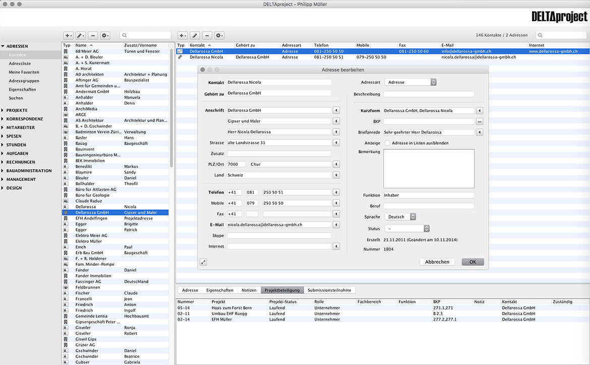The height and width of the screenshot is (365, 590).
Task: Click the company icon of the 6B Meier AG row
Action: pyautogui.click(x=66, y=51)
